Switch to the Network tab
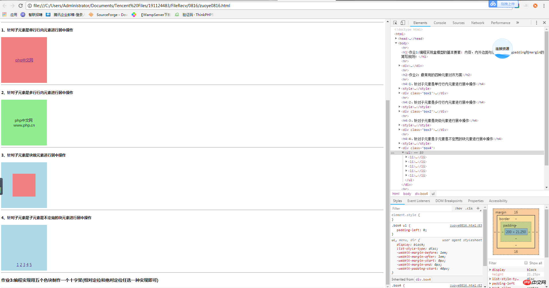549x288 pixels. (x=478, y=23)
